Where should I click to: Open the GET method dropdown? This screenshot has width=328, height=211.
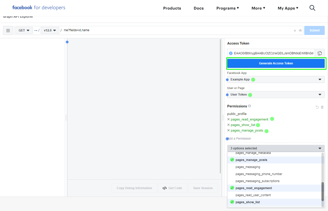(x=24, y=30)
